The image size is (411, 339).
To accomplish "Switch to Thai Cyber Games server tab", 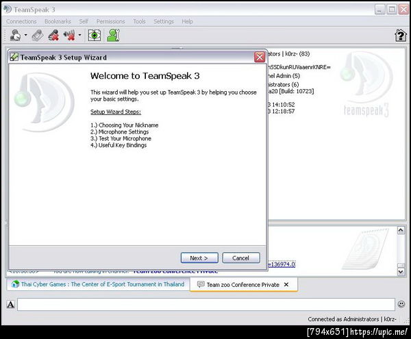I will coord(98,284).
